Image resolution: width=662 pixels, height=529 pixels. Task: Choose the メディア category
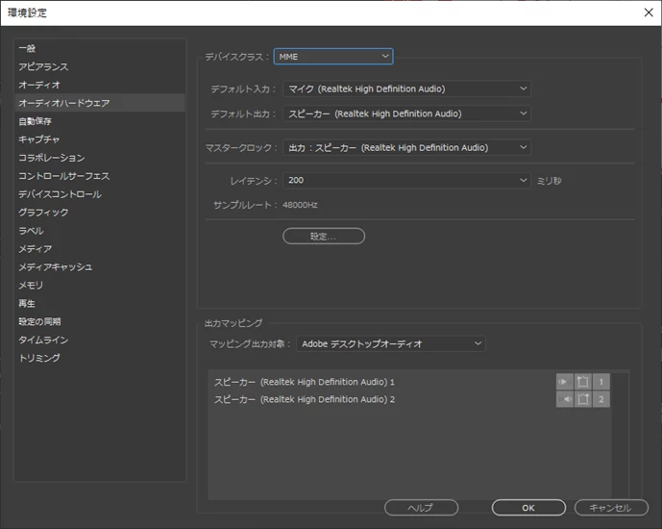(x=100, y=249)
